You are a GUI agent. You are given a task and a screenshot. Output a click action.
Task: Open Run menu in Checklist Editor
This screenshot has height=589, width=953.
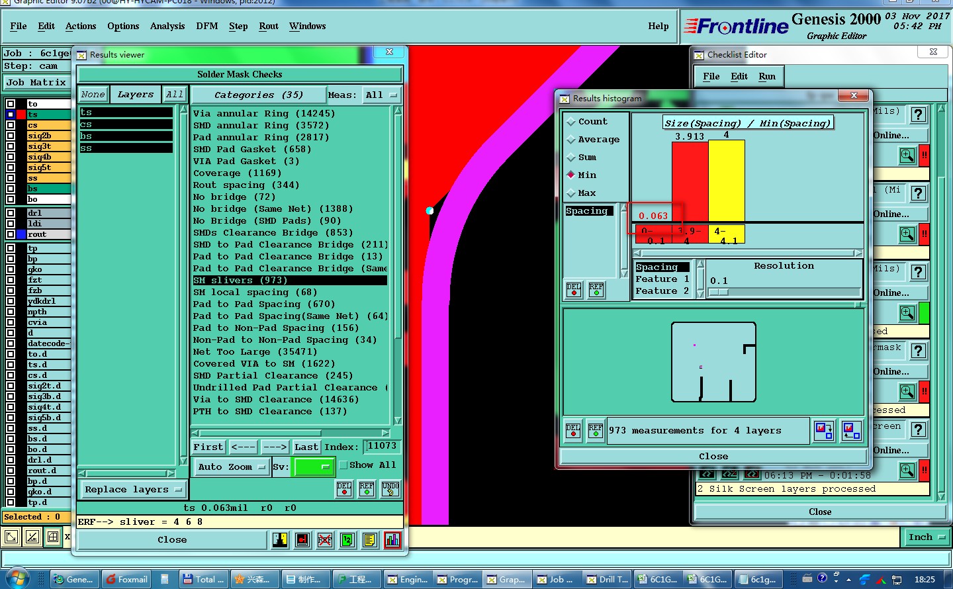[x=767, y=77]
